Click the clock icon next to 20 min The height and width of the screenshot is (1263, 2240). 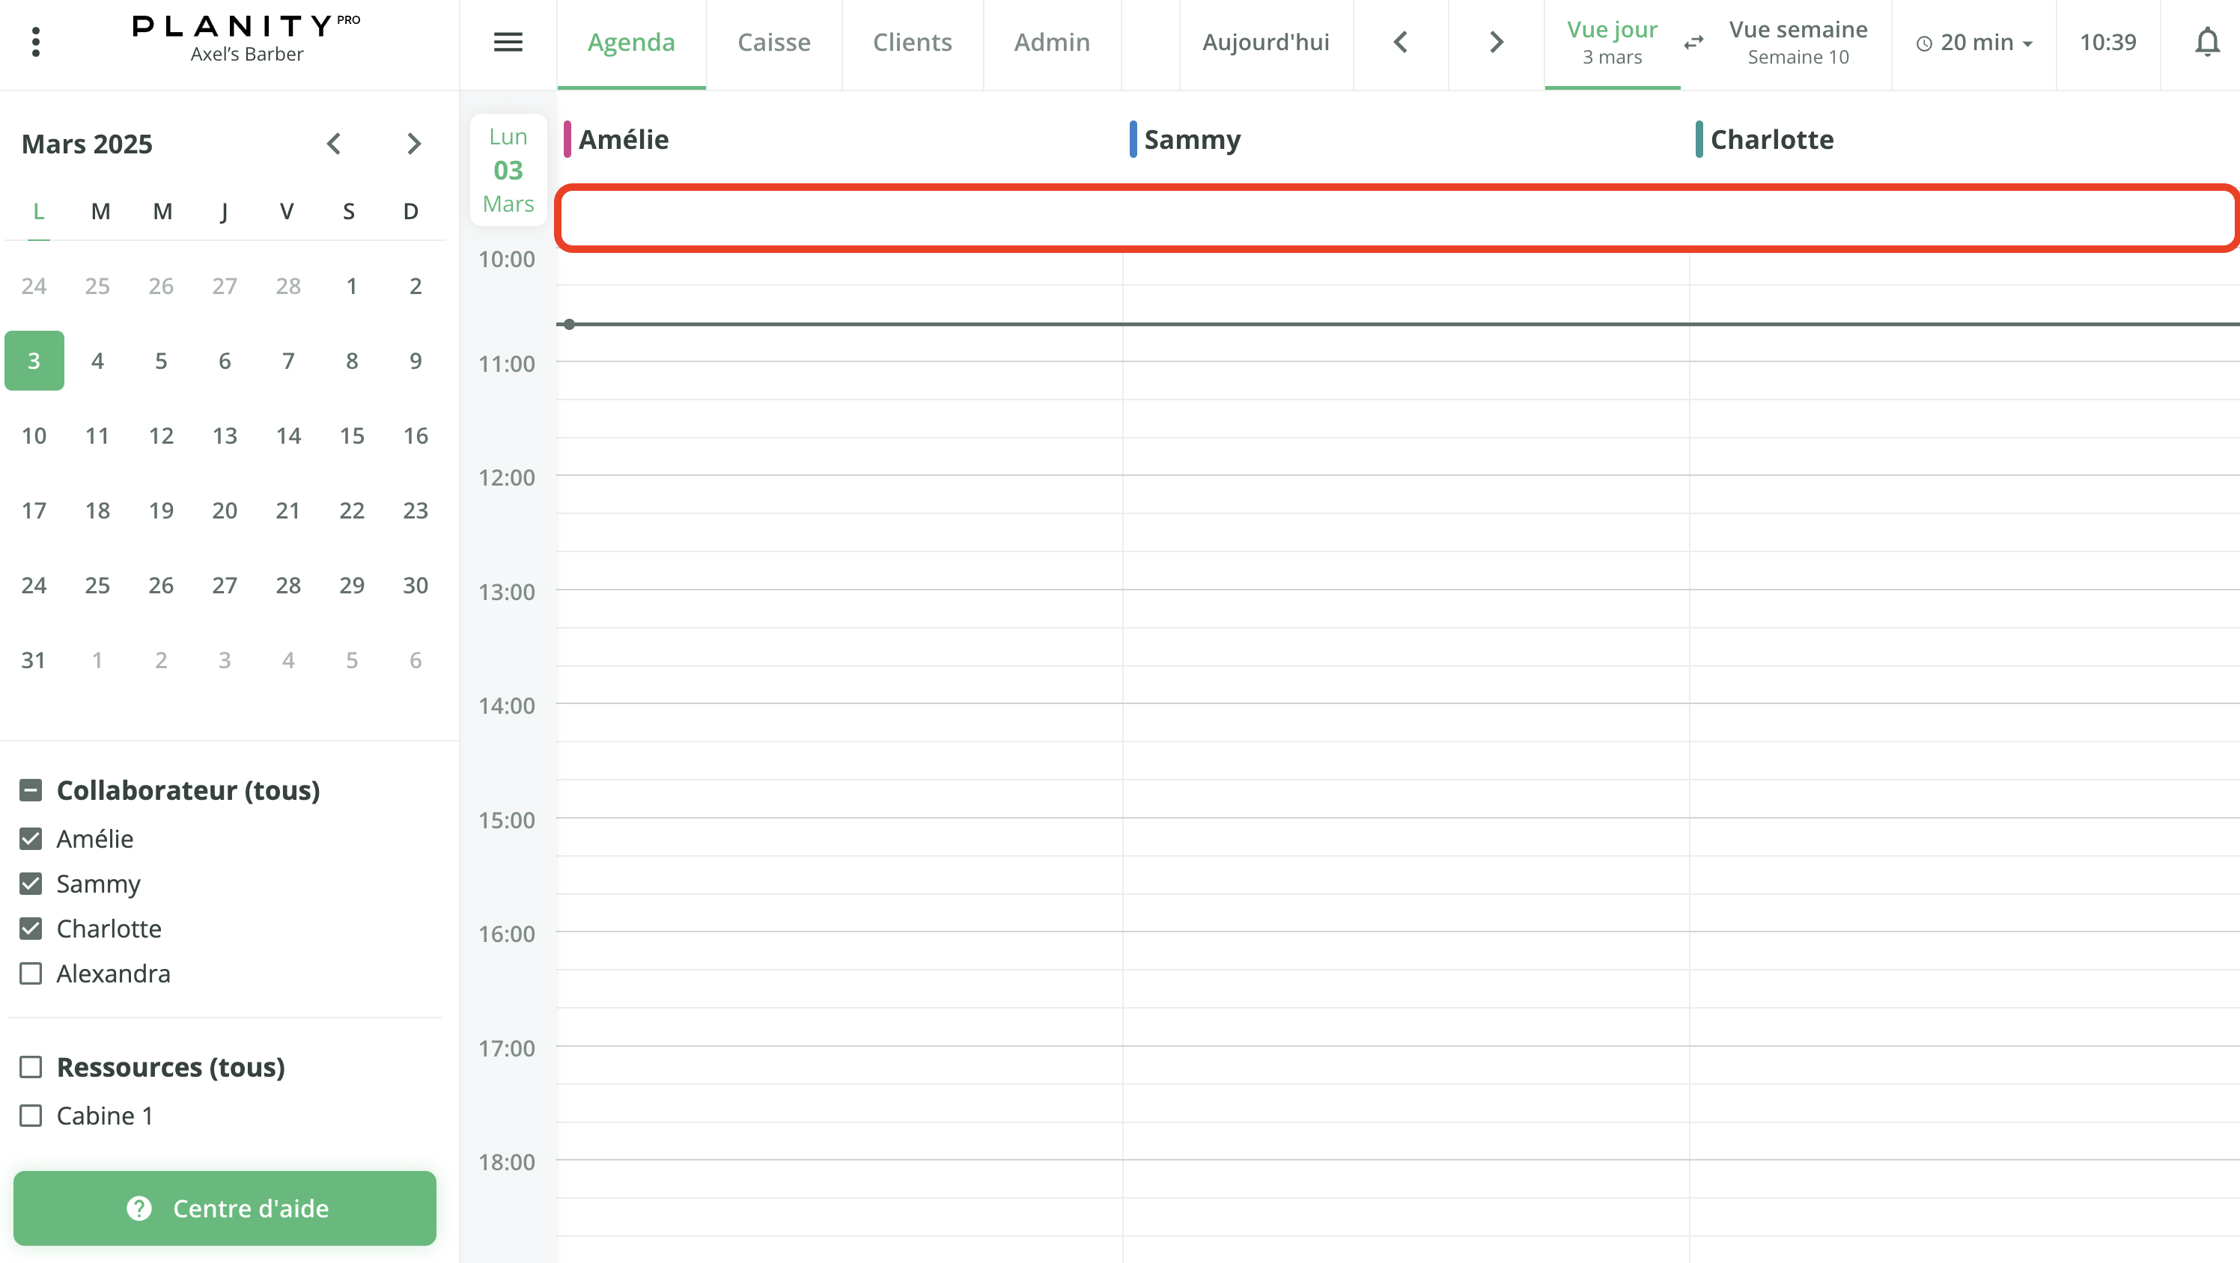tap(1923, 42)
